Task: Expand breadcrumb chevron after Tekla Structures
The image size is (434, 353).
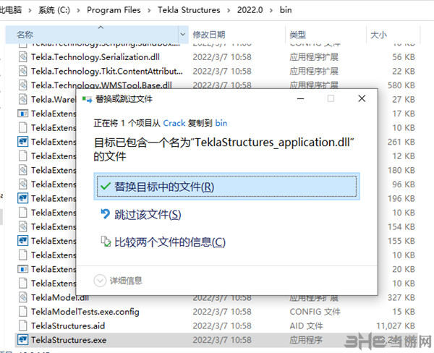Action: coord(229,10)
